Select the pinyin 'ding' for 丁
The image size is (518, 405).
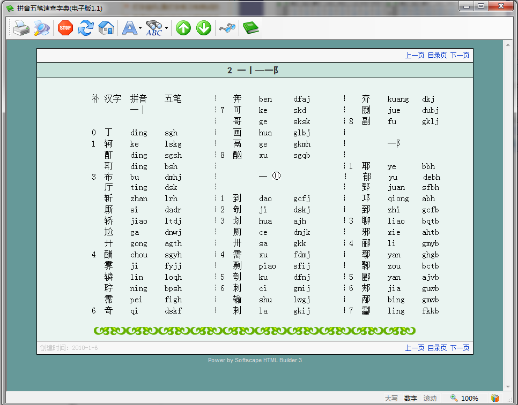139,133
